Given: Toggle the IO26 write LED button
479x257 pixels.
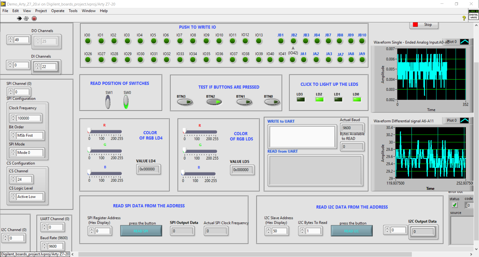Looking at the screenshot, I should tap(88, 60).
